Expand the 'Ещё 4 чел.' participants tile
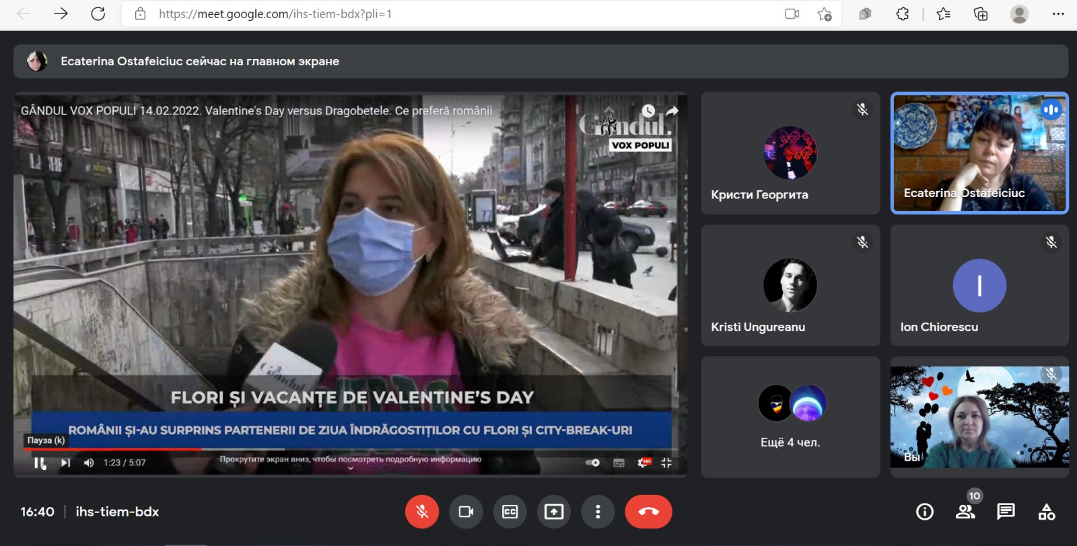Screen dimensions: 1077x546 pyautogui.click(x=790, y=417)
